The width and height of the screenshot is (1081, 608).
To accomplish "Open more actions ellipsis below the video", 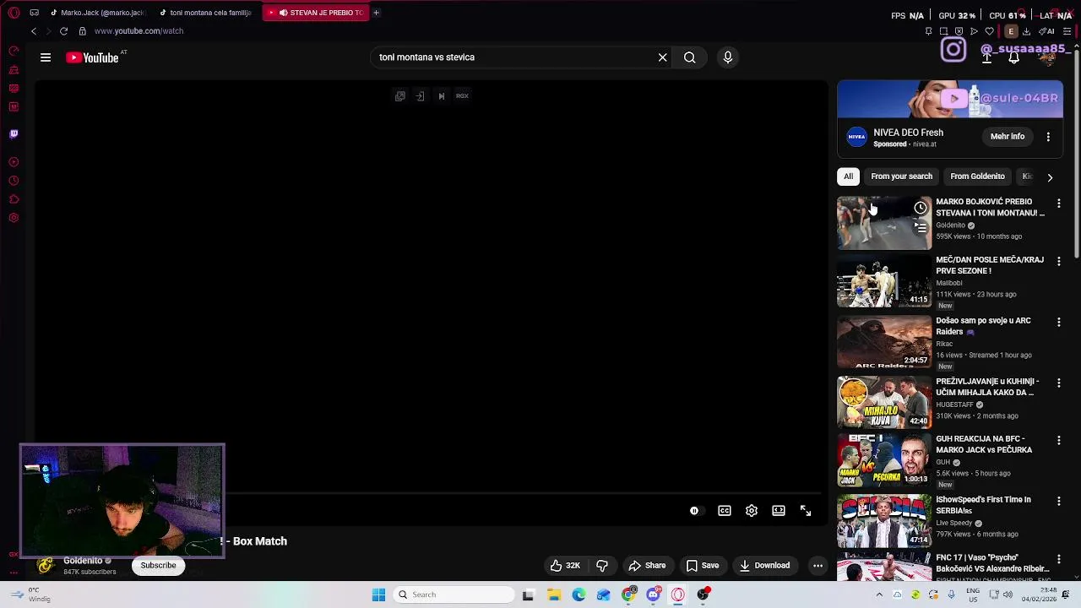I will [818, 566].
